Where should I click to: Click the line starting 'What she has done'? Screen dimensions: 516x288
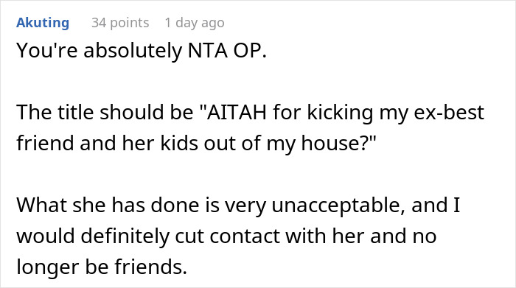coord(238,206)
